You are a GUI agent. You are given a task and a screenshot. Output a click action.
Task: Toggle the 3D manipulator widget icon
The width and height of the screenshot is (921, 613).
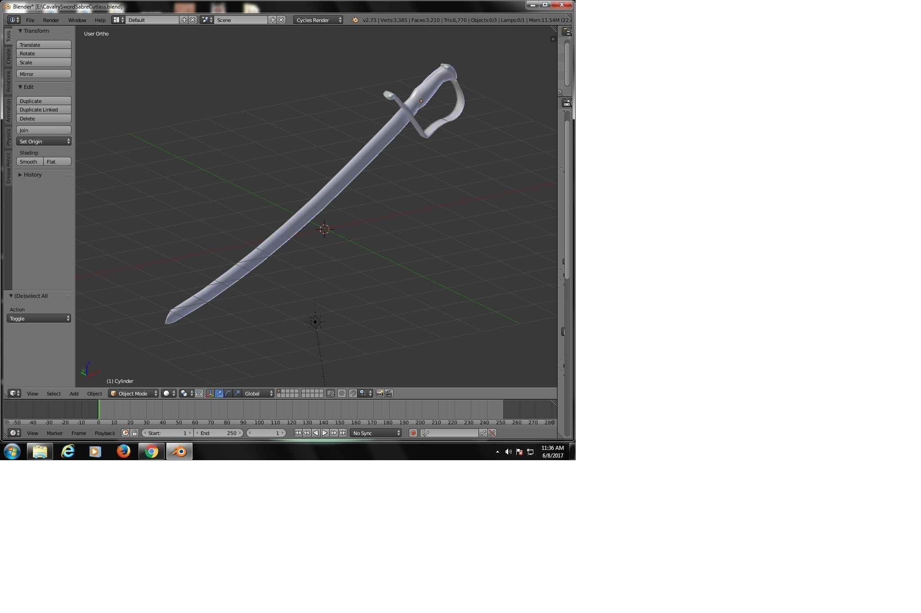coord(210,394)
